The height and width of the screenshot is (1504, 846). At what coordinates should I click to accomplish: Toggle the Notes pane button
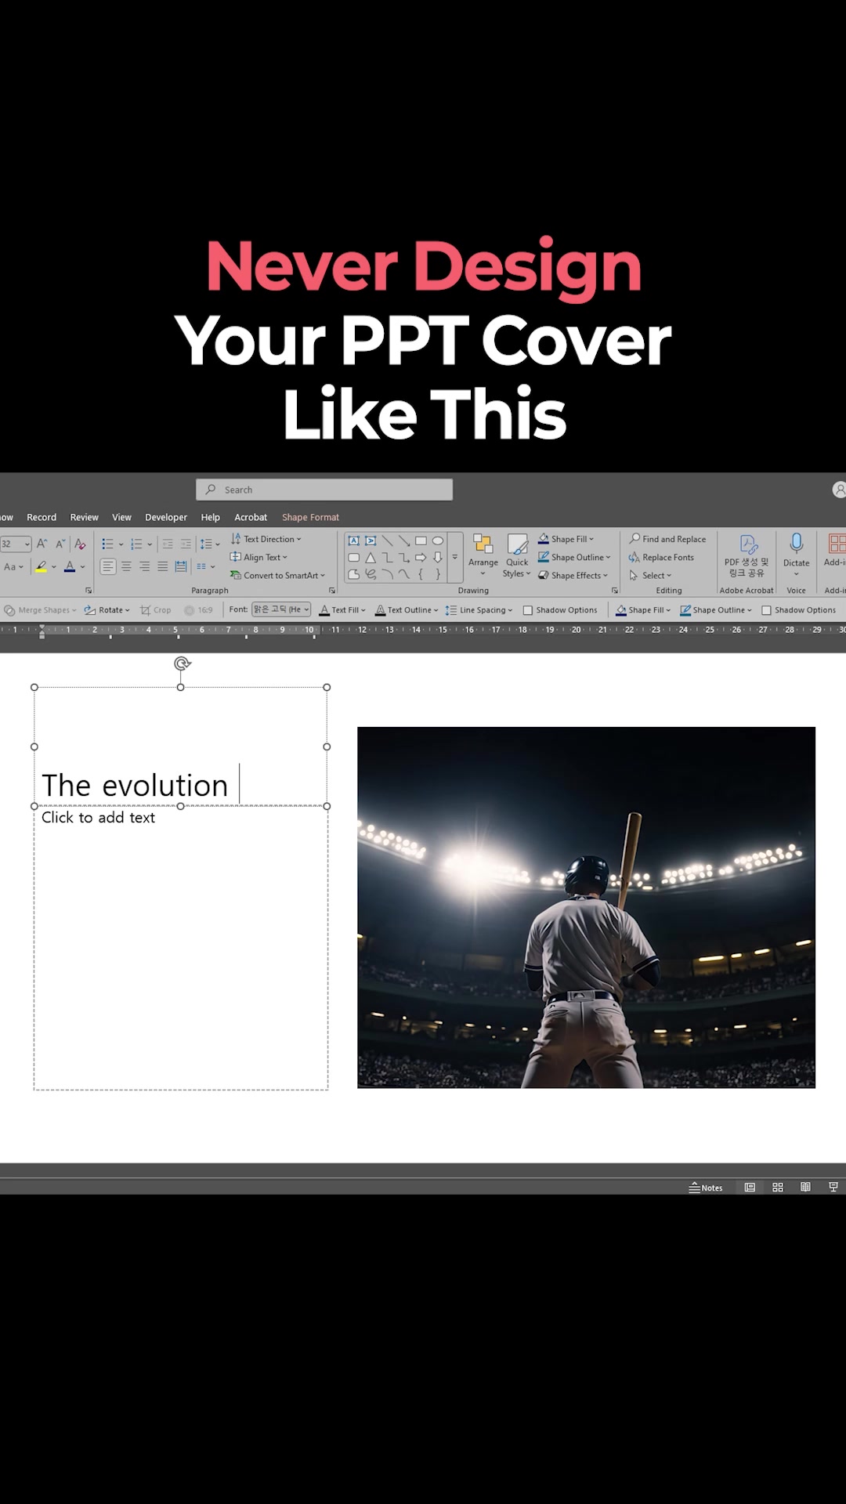706,1188
